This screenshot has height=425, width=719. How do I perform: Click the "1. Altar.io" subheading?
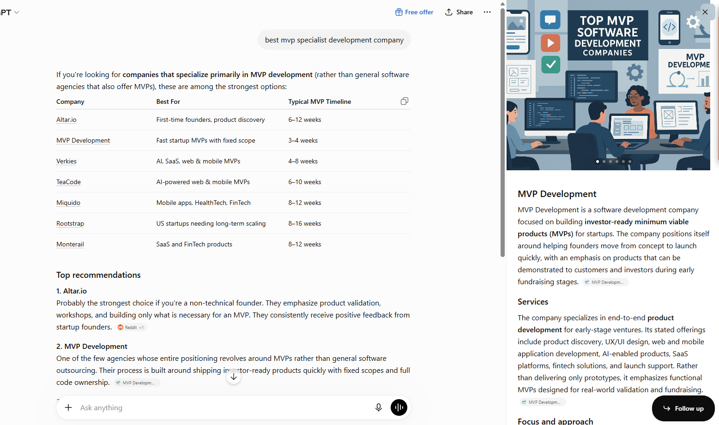pyautogui.click(x=72, y=291)
